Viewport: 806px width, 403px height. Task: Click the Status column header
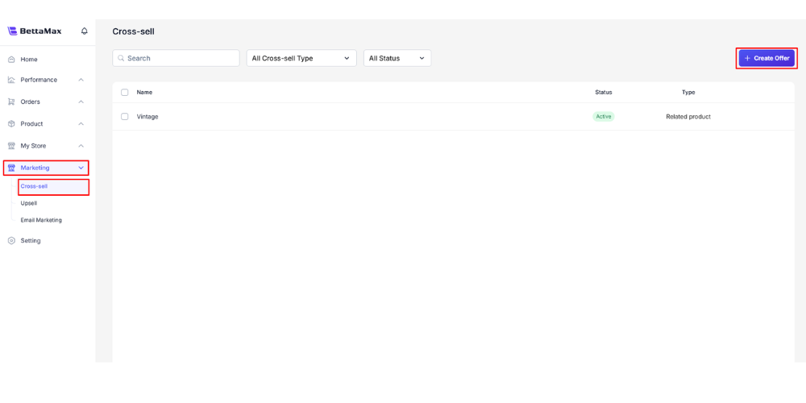[604, 93]
